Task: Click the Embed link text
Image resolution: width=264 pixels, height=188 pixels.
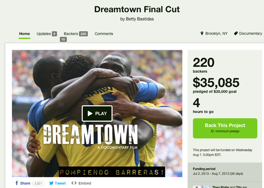Action: [85, 183]
